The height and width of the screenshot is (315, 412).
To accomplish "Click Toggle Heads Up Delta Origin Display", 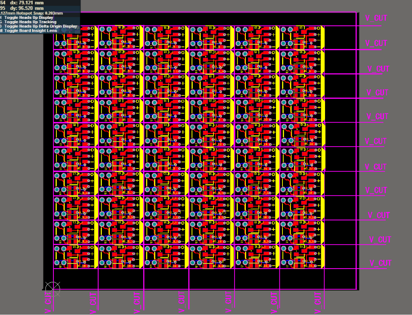I will [x=40, y=26].
